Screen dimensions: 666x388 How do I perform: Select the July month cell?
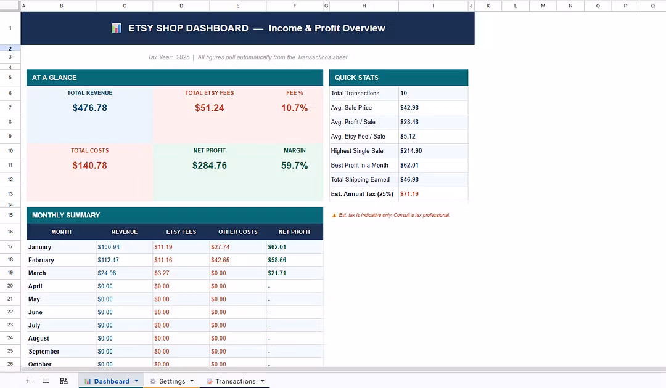pyautogui.click(x=62, y=325)
